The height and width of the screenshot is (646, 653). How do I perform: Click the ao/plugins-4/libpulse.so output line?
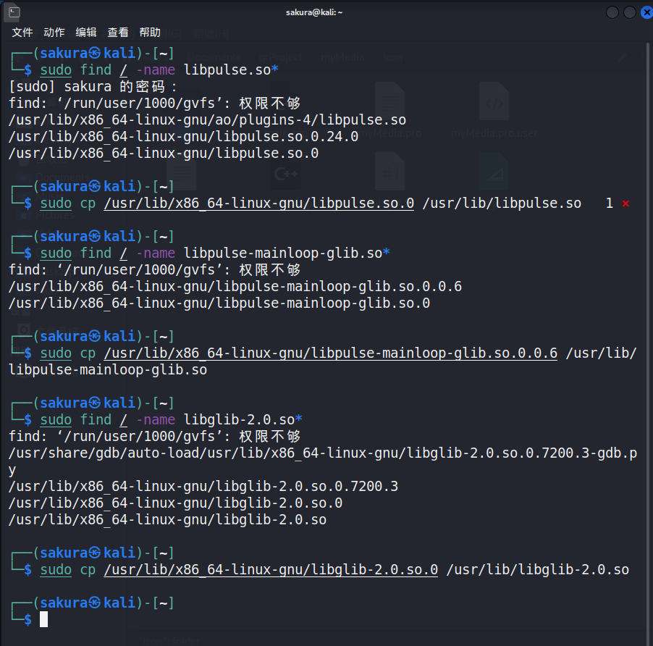[207, 120]
